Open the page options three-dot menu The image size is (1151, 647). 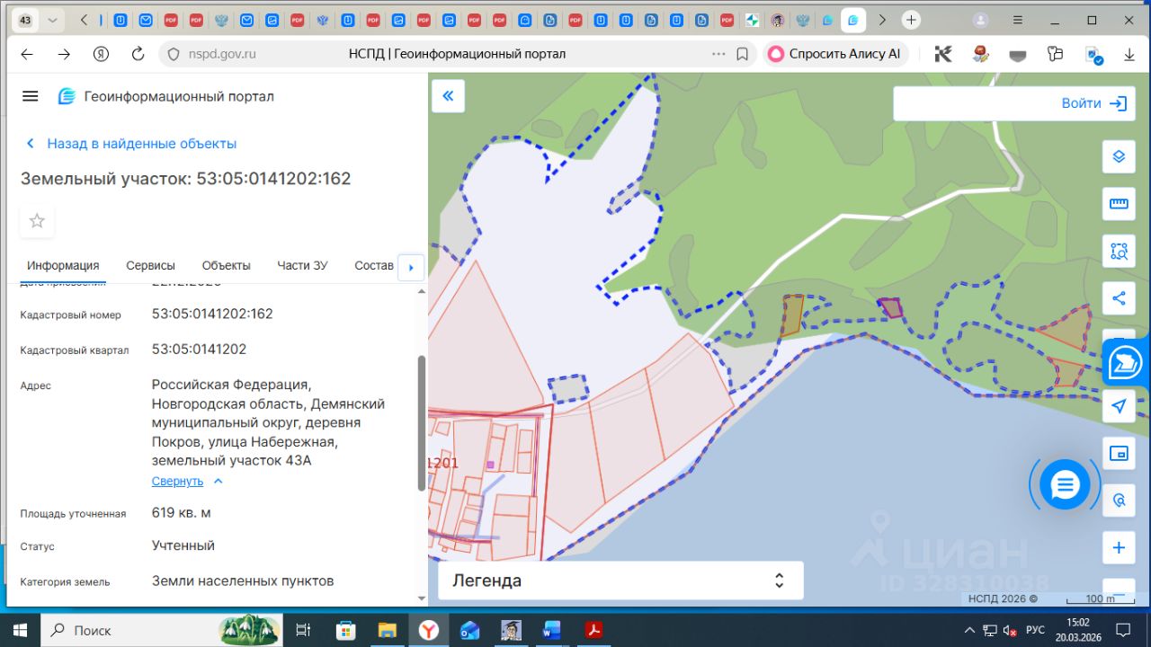point(718,54)
